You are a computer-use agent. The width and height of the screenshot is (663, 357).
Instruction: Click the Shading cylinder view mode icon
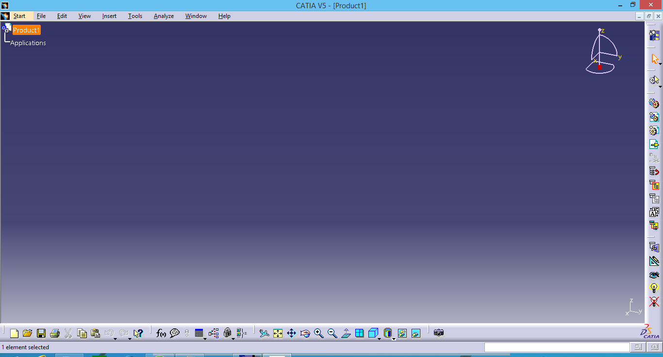point(387,333)
